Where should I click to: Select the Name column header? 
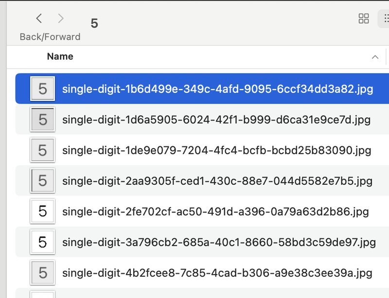coord(60,57)
